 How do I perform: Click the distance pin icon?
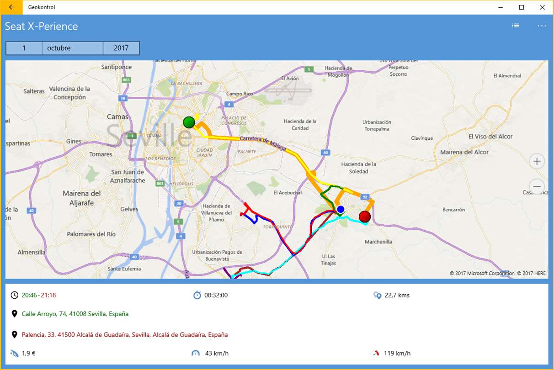point(377,295)
